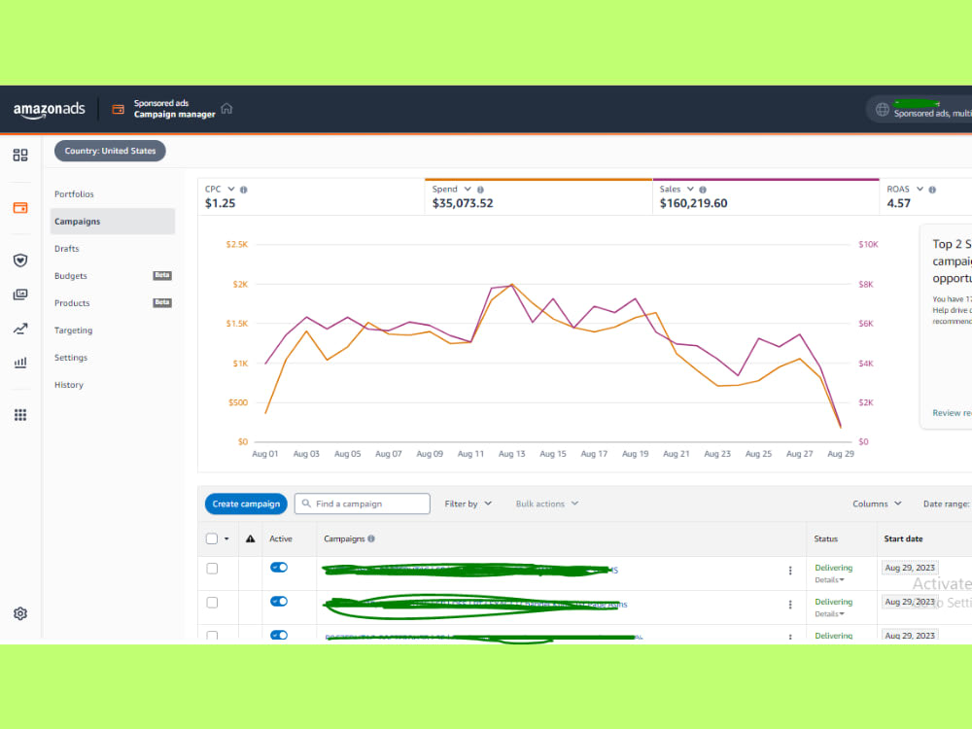Viewport: 972px width, 729px height.
Task: Click the search magnifier in Find a campaign
Action: 306,503
